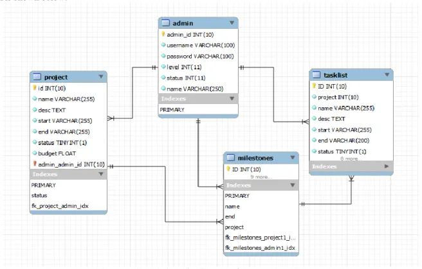The height and width of the screenshot is (269, 422).
Task: Collapse the tasklist table via header arrow
Action: point(387,74)
